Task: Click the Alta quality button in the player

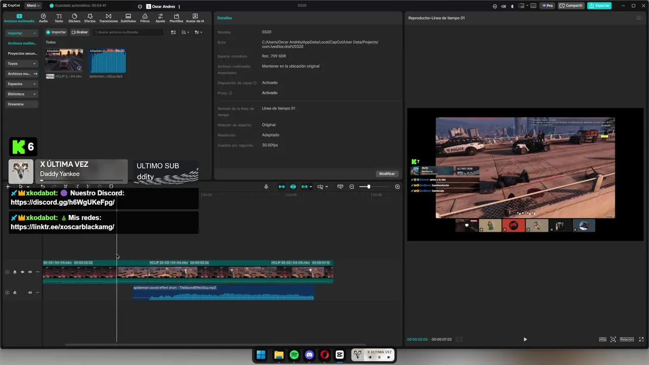Action: (x=602, y=339)
